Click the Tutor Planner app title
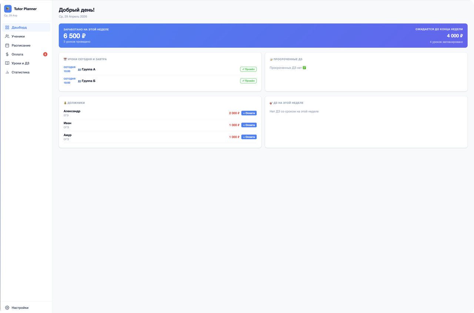474x313 pixels. tap(25, 9)
